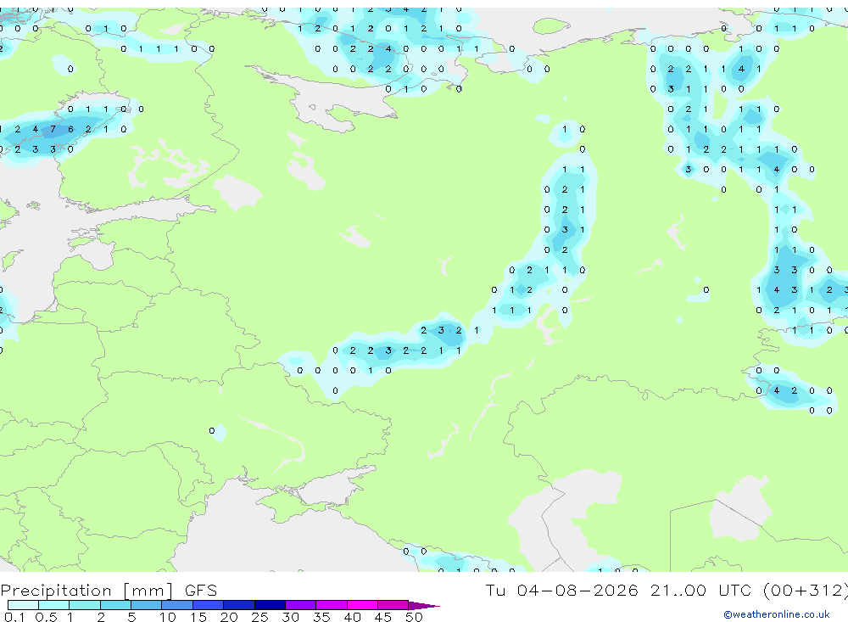Image resolution: width=848 pixels, height=622 pixels.
Task: Click the above-50 arrow tip of legend
Action: point(424,605)
